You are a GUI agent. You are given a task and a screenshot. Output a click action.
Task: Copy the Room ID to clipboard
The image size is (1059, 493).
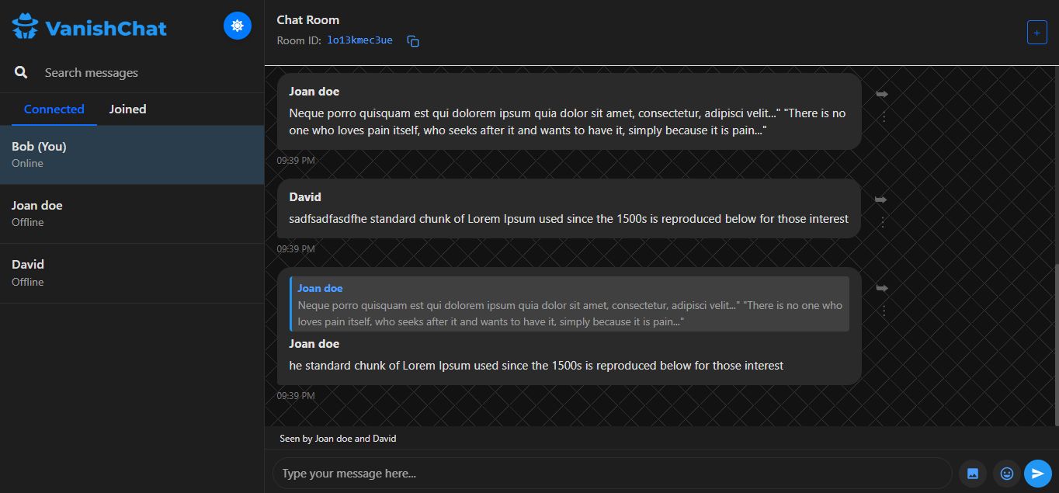413,41
